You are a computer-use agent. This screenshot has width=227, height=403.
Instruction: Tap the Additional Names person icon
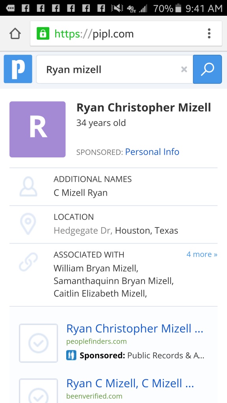[x=28, y=186]
